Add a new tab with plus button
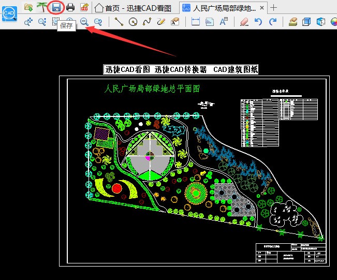Image resolution: width=337 pixels, height=280 pixels. (x=274, y=8)
